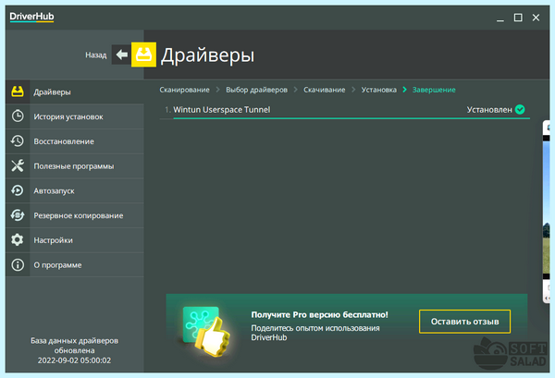
Task: Open О программе page
Action: [75, 265]
